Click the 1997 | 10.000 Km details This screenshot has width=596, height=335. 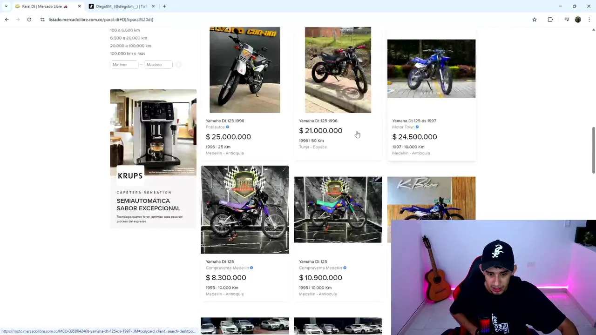(x=408, y=147)
